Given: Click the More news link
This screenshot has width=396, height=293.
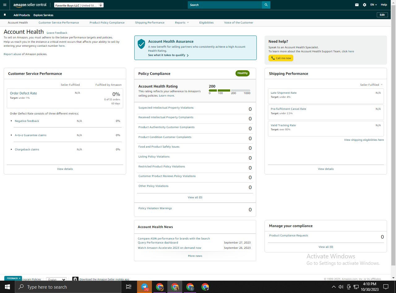Looking at the screenshot, I should click(195, 256).
